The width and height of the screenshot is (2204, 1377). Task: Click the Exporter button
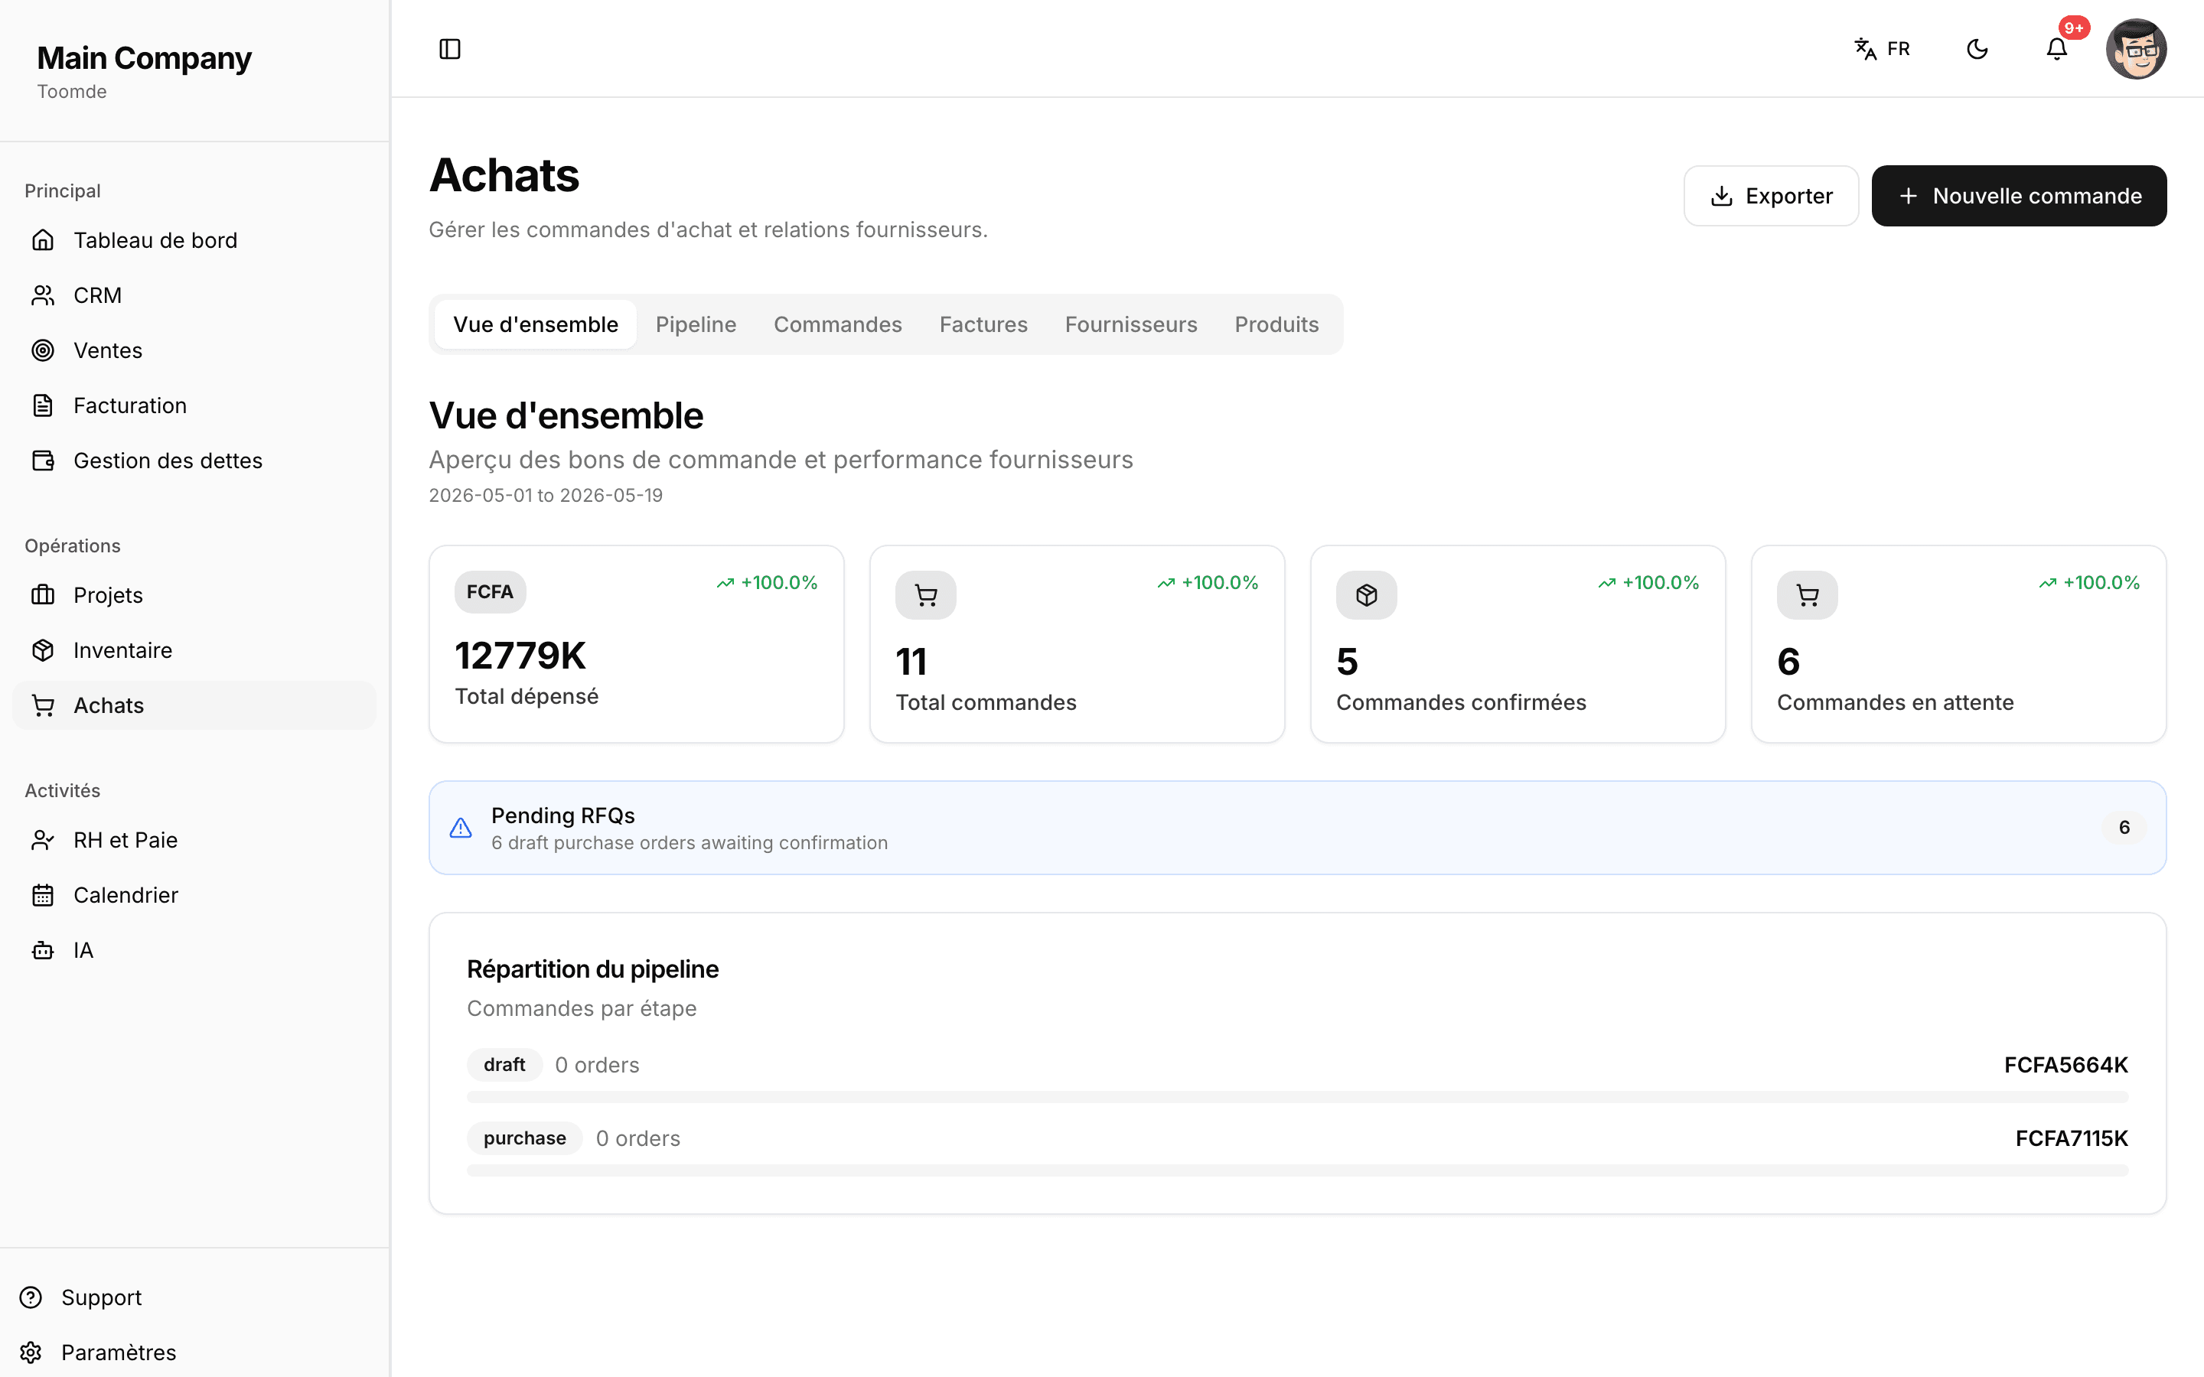[x=1771, y=196]
